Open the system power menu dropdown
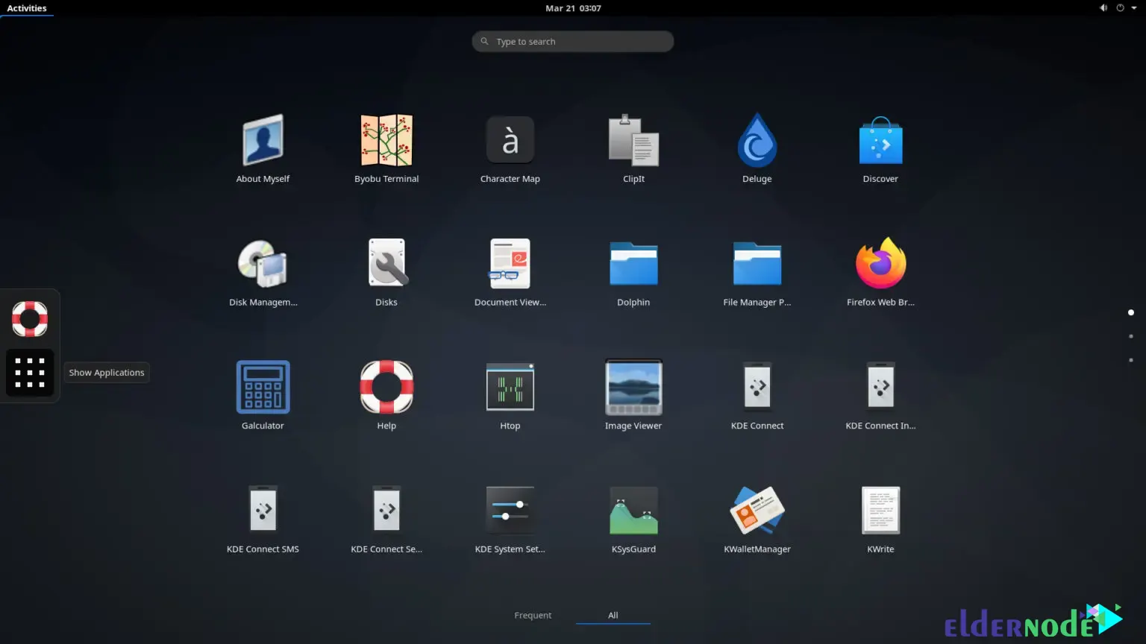Image resolution: width=1146 pixels, height=644 pixels. click(x=1120, y=7)
